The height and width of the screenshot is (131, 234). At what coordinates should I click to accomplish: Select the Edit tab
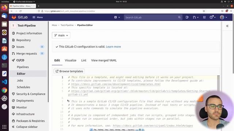coord(57,60)
